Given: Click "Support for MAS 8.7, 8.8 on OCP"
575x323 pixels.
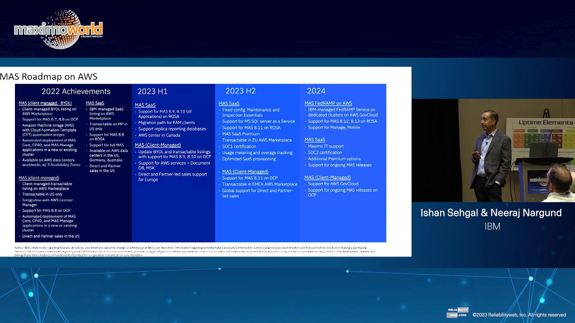Looking at the screenshot, I should 50,119.
